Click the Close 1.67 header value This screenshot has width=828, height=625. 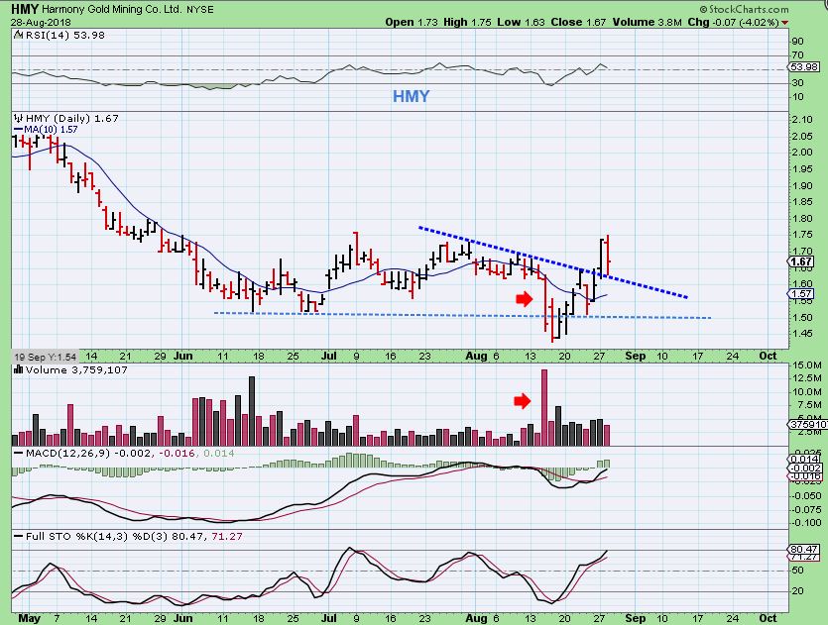click(x=578, y=22)
